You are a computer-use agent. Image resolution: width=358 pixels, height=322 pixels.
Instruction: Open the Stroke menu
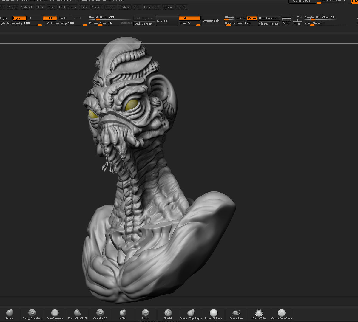click(110, 7)
